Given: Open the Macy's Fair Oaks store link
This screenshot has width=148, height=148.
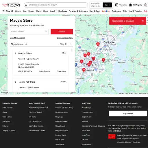Looking at the screenshot, I should click(27, 82).
